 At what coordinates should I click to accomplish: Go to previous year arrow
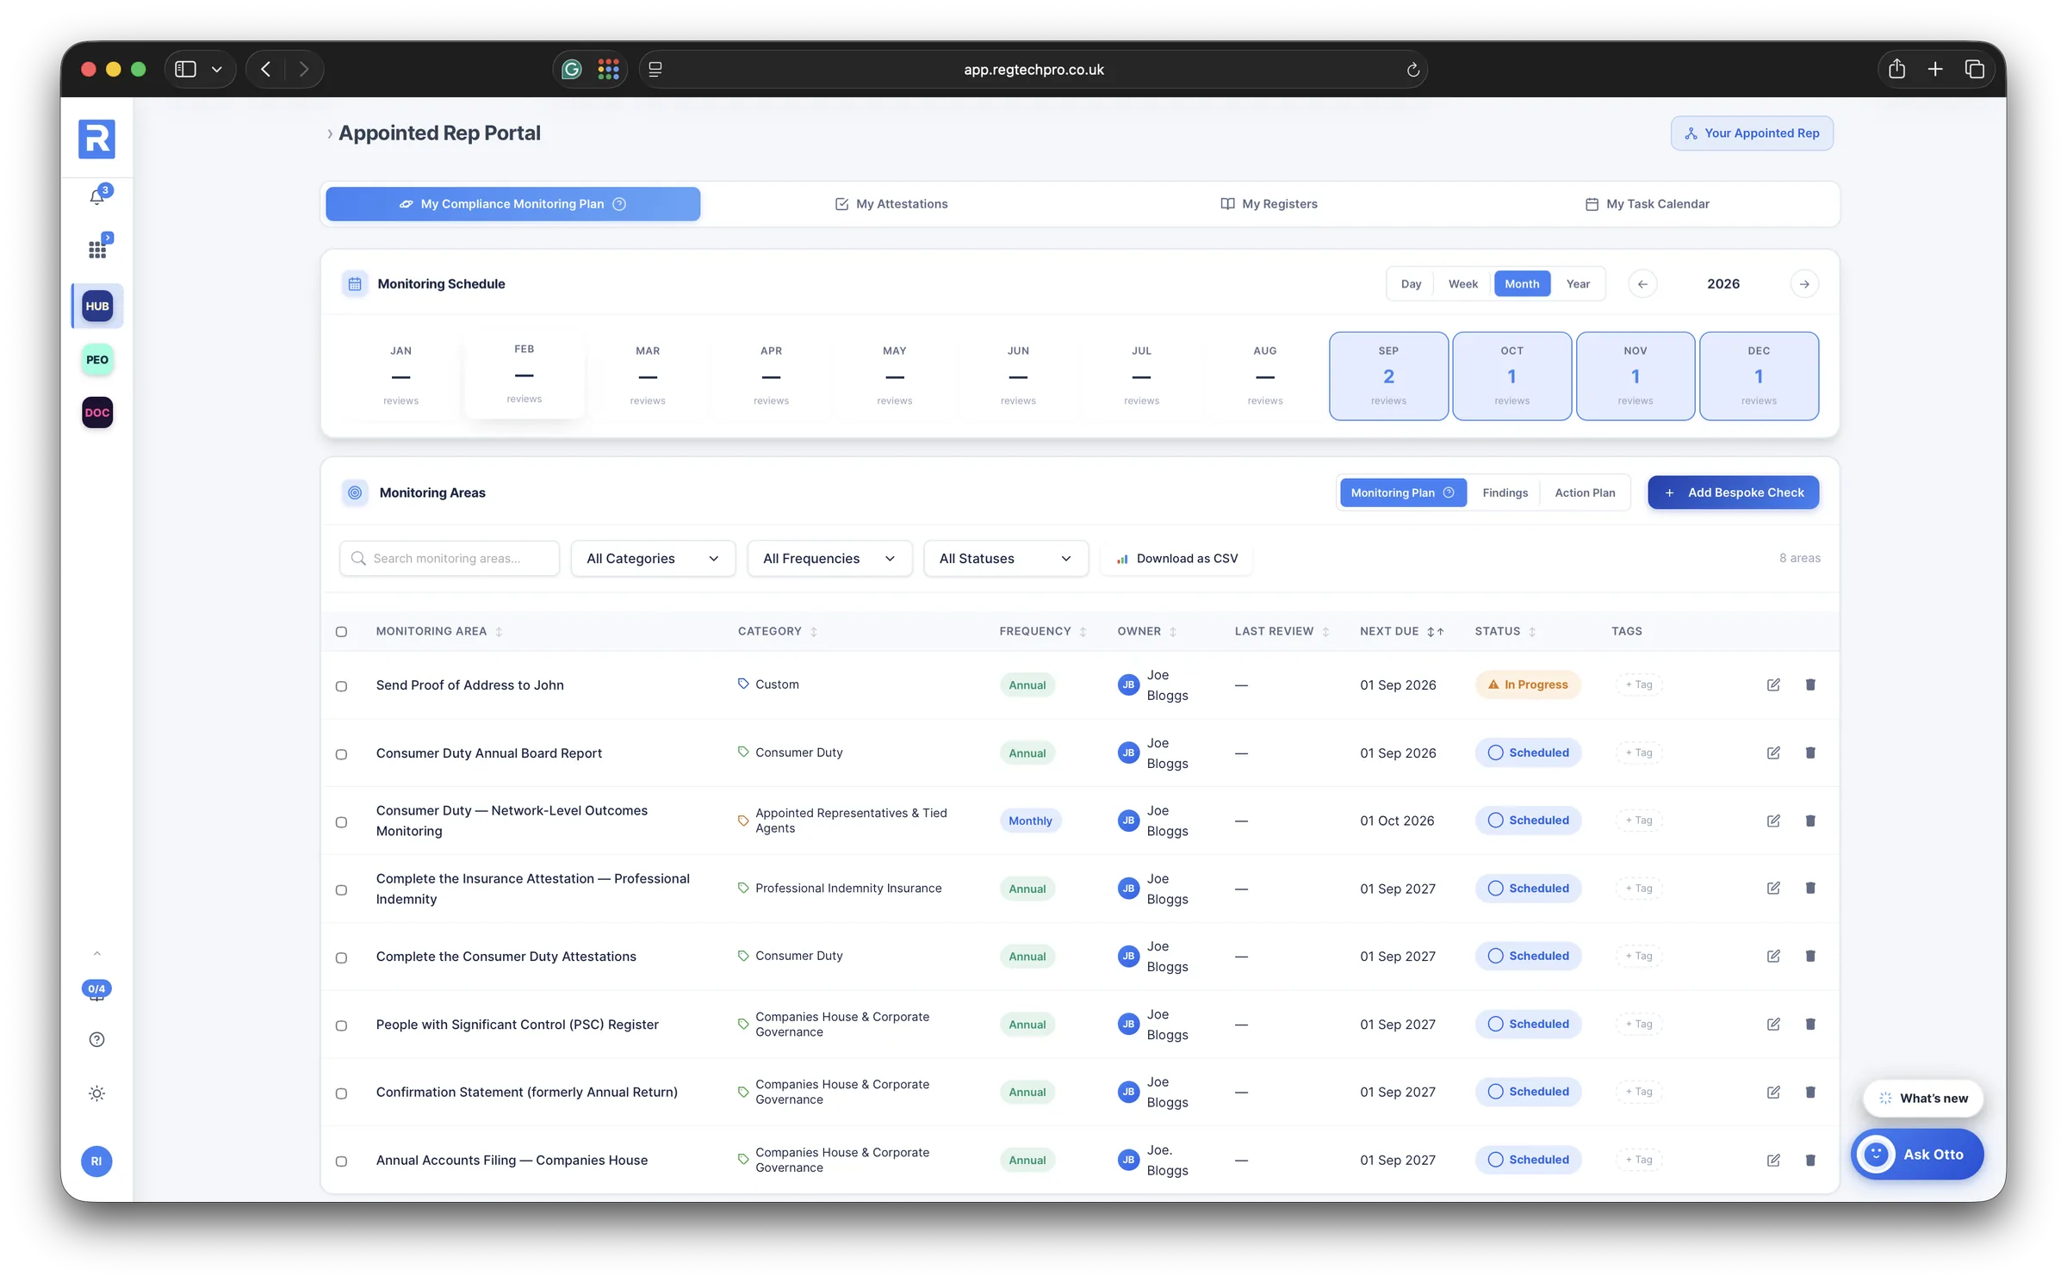1642,284
